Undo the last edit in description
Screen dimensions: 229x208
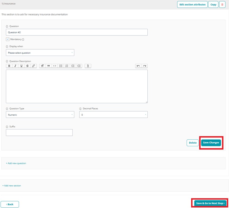pyautogui.click(x=138, y=66)
